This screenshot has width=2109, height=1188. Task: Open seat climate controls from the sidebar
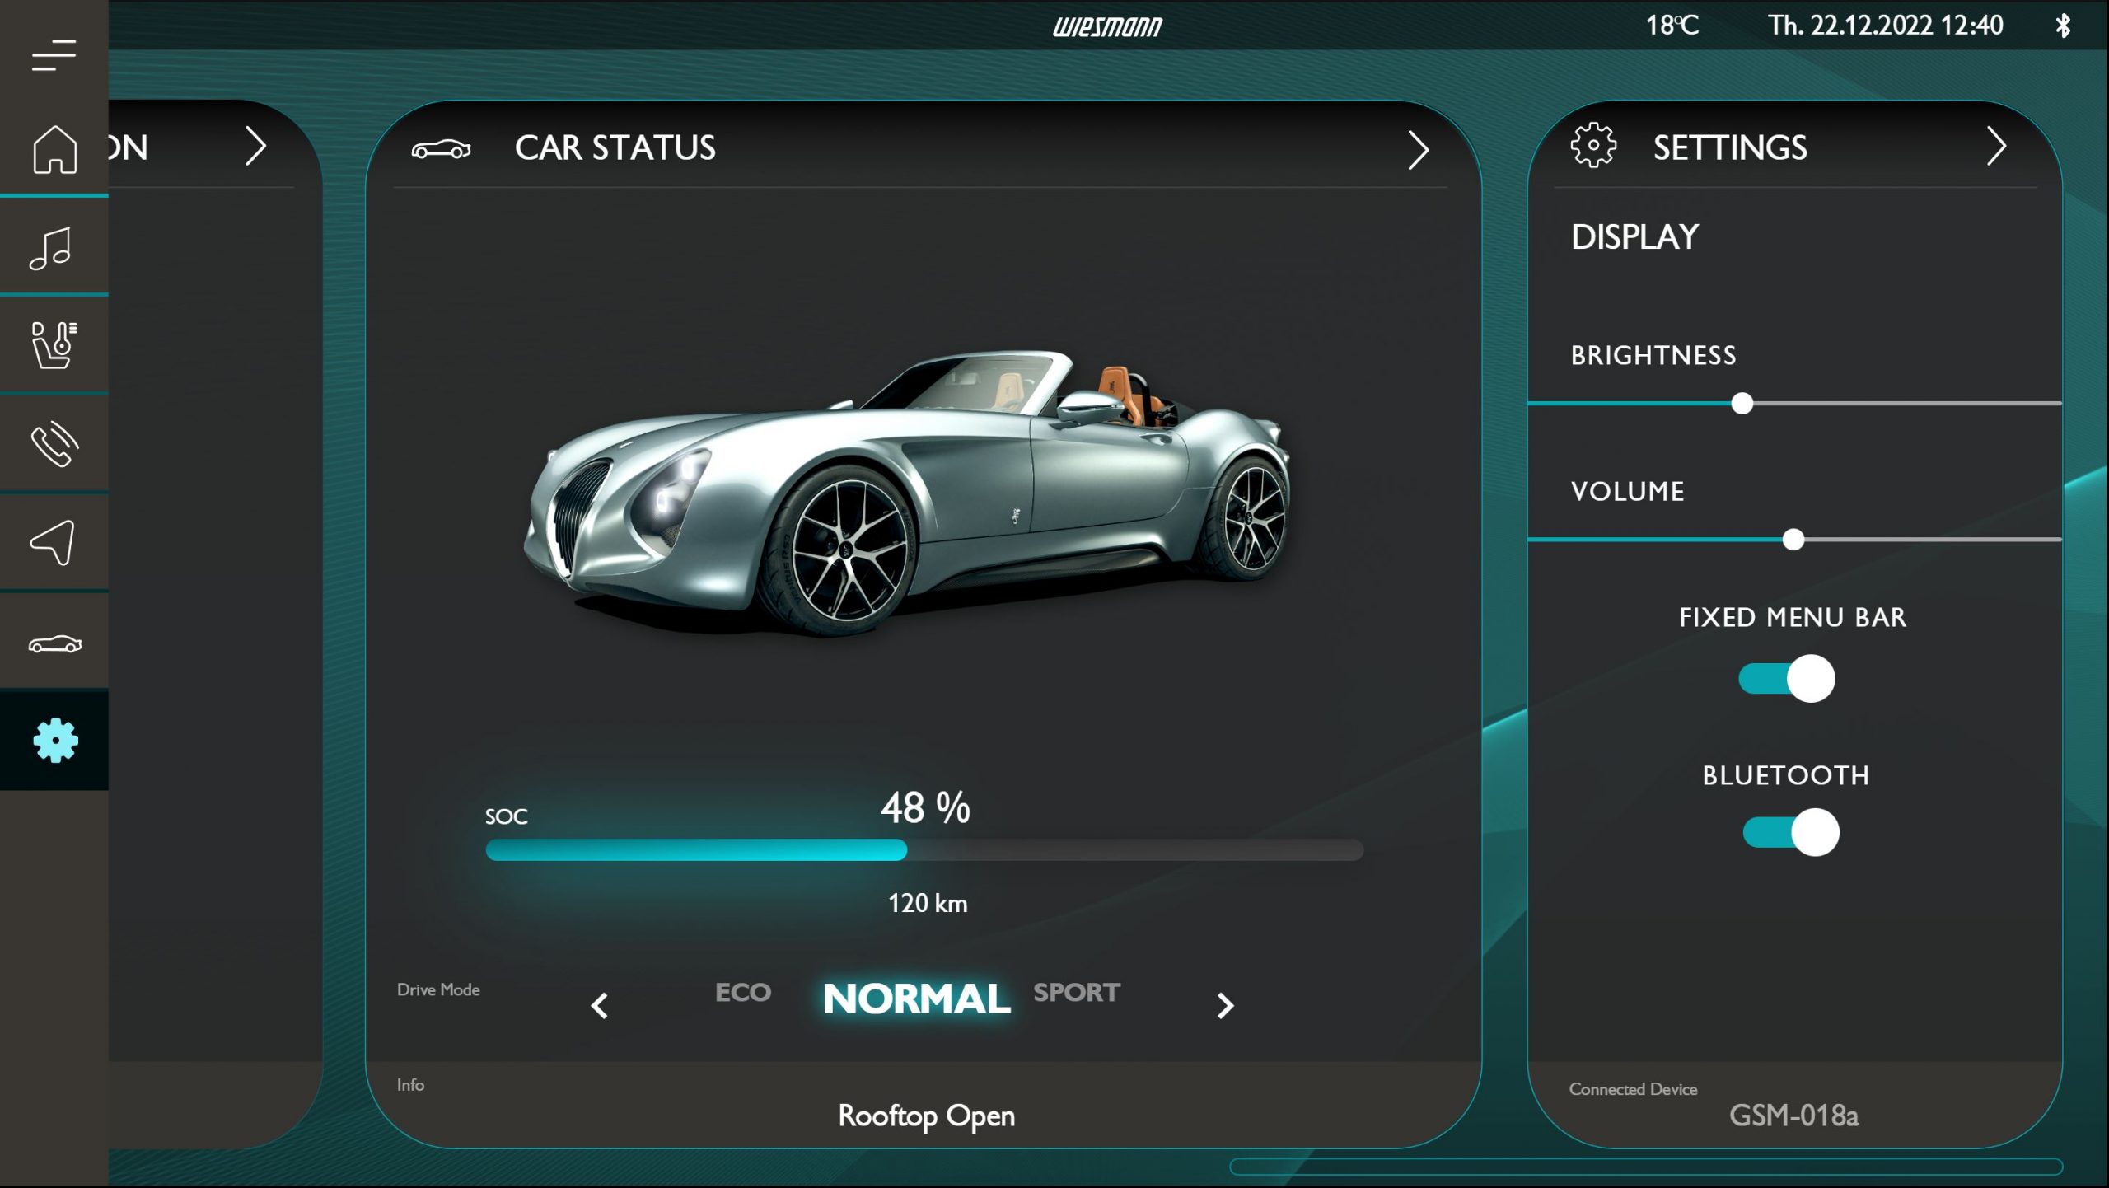coord(54,346)
